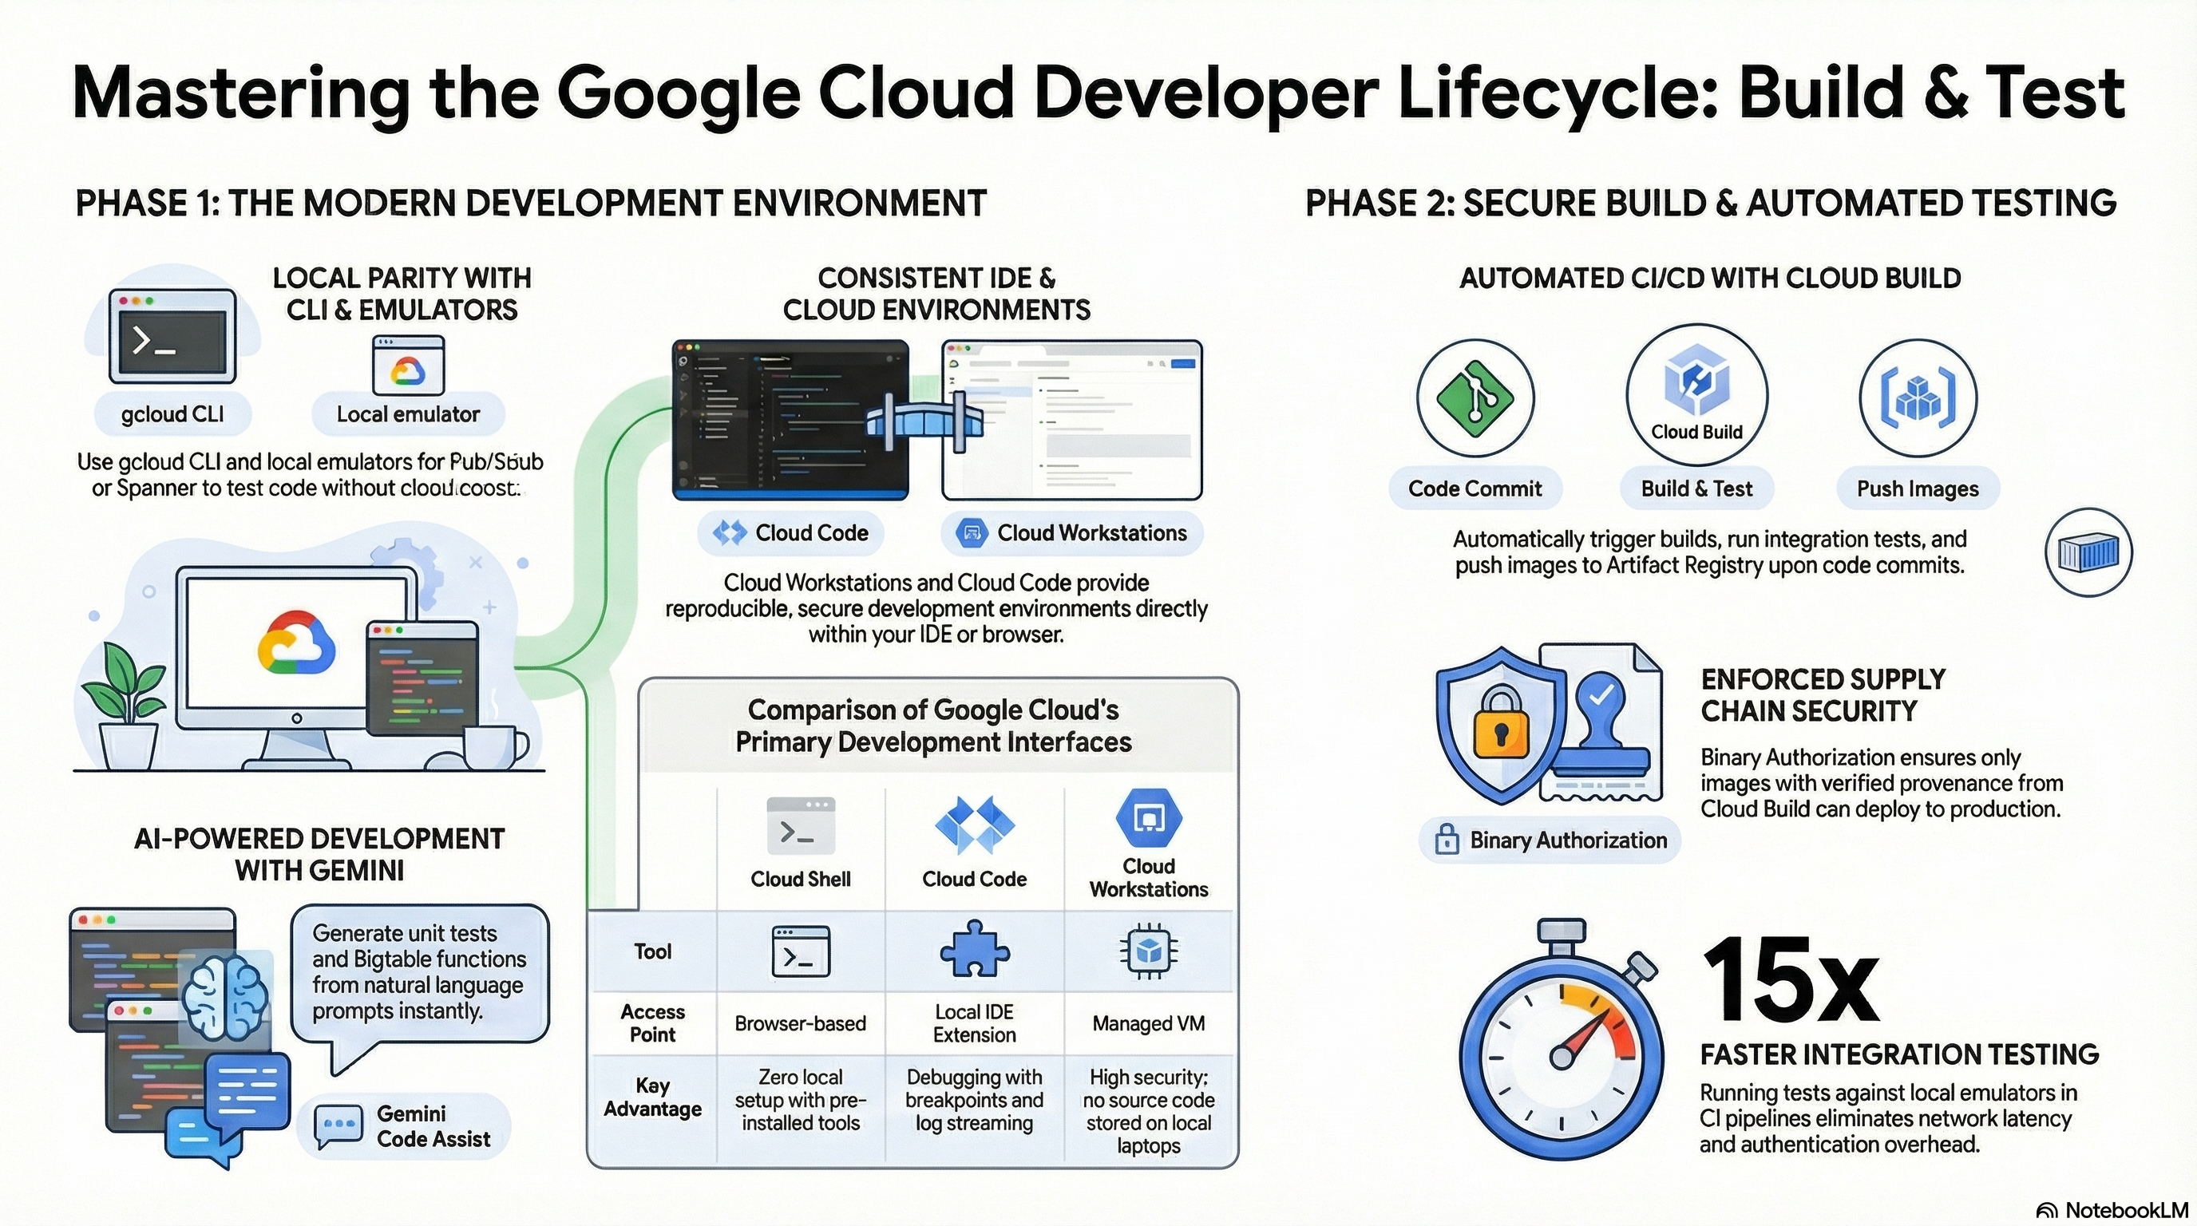
Task: Click the Binary Authorization description paragraph
Action: coord(1882,783)
